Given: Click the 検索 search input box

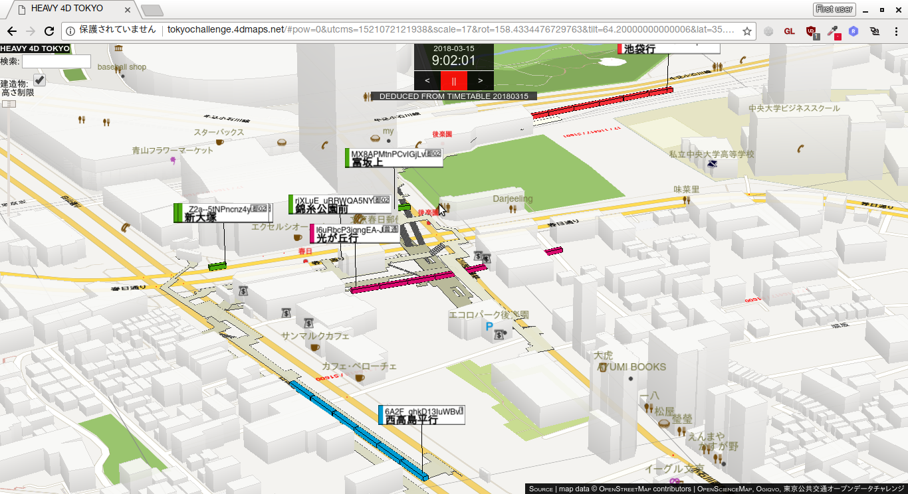Looking at the screenshot, I should (x=57, y=61).
